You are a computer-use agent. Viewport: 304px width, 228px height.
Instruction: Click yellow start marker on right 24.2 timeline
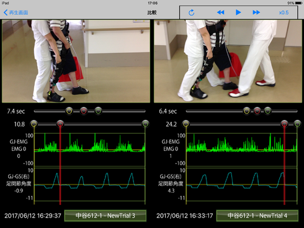click(186, 124)
